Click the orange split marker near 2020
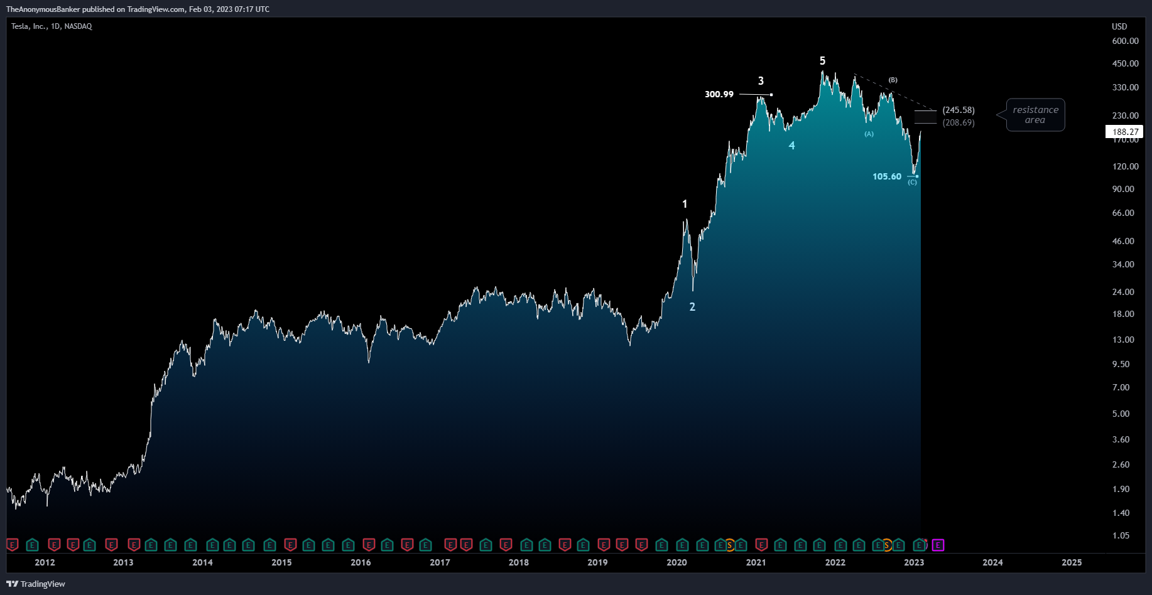Screen dimensions: 1152x595 coord(730,545)
